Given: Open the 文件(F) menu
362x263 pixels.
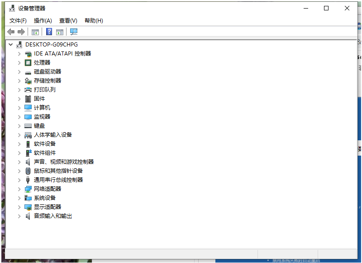Looking at the screenshot, I should [18, 21].
